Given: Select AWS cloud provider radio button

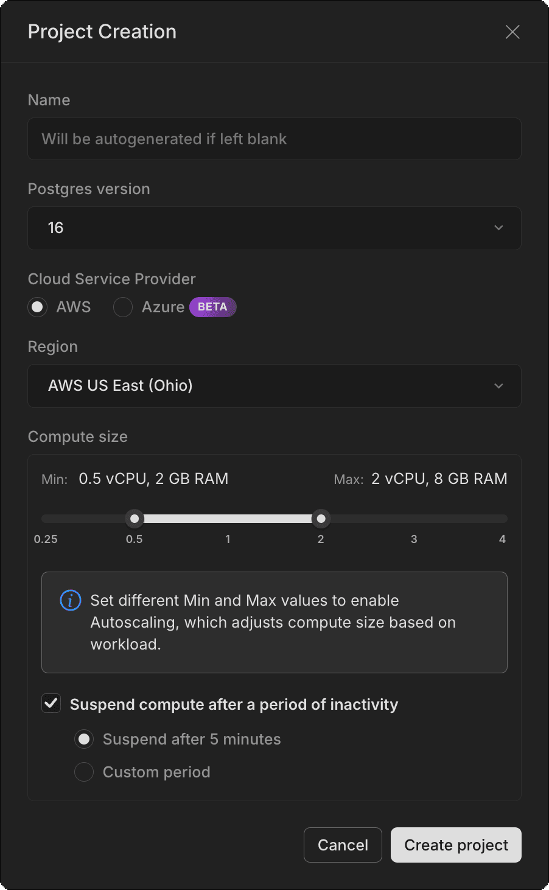Looking at the screenshot, I should tap(38, 307).
